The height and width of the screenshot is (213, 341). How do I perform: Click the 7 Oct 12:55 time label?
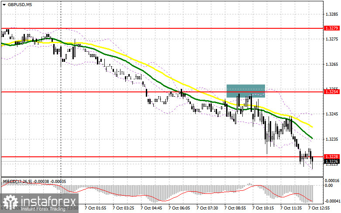(319, 208)
